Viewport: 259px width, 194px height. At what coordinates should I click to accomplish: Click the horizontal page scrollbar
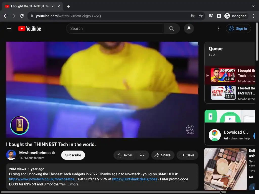pos(113,192)
